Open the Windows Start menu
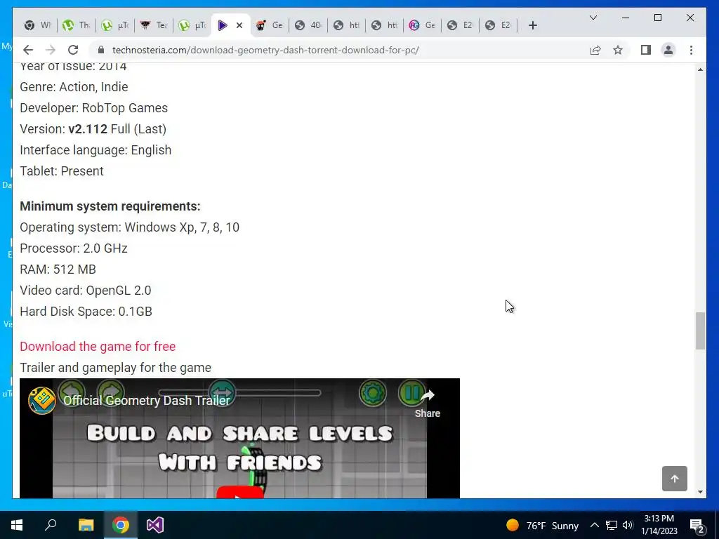Image resolution: width=719 pixels, height=539 pixels. pos(17,525)
